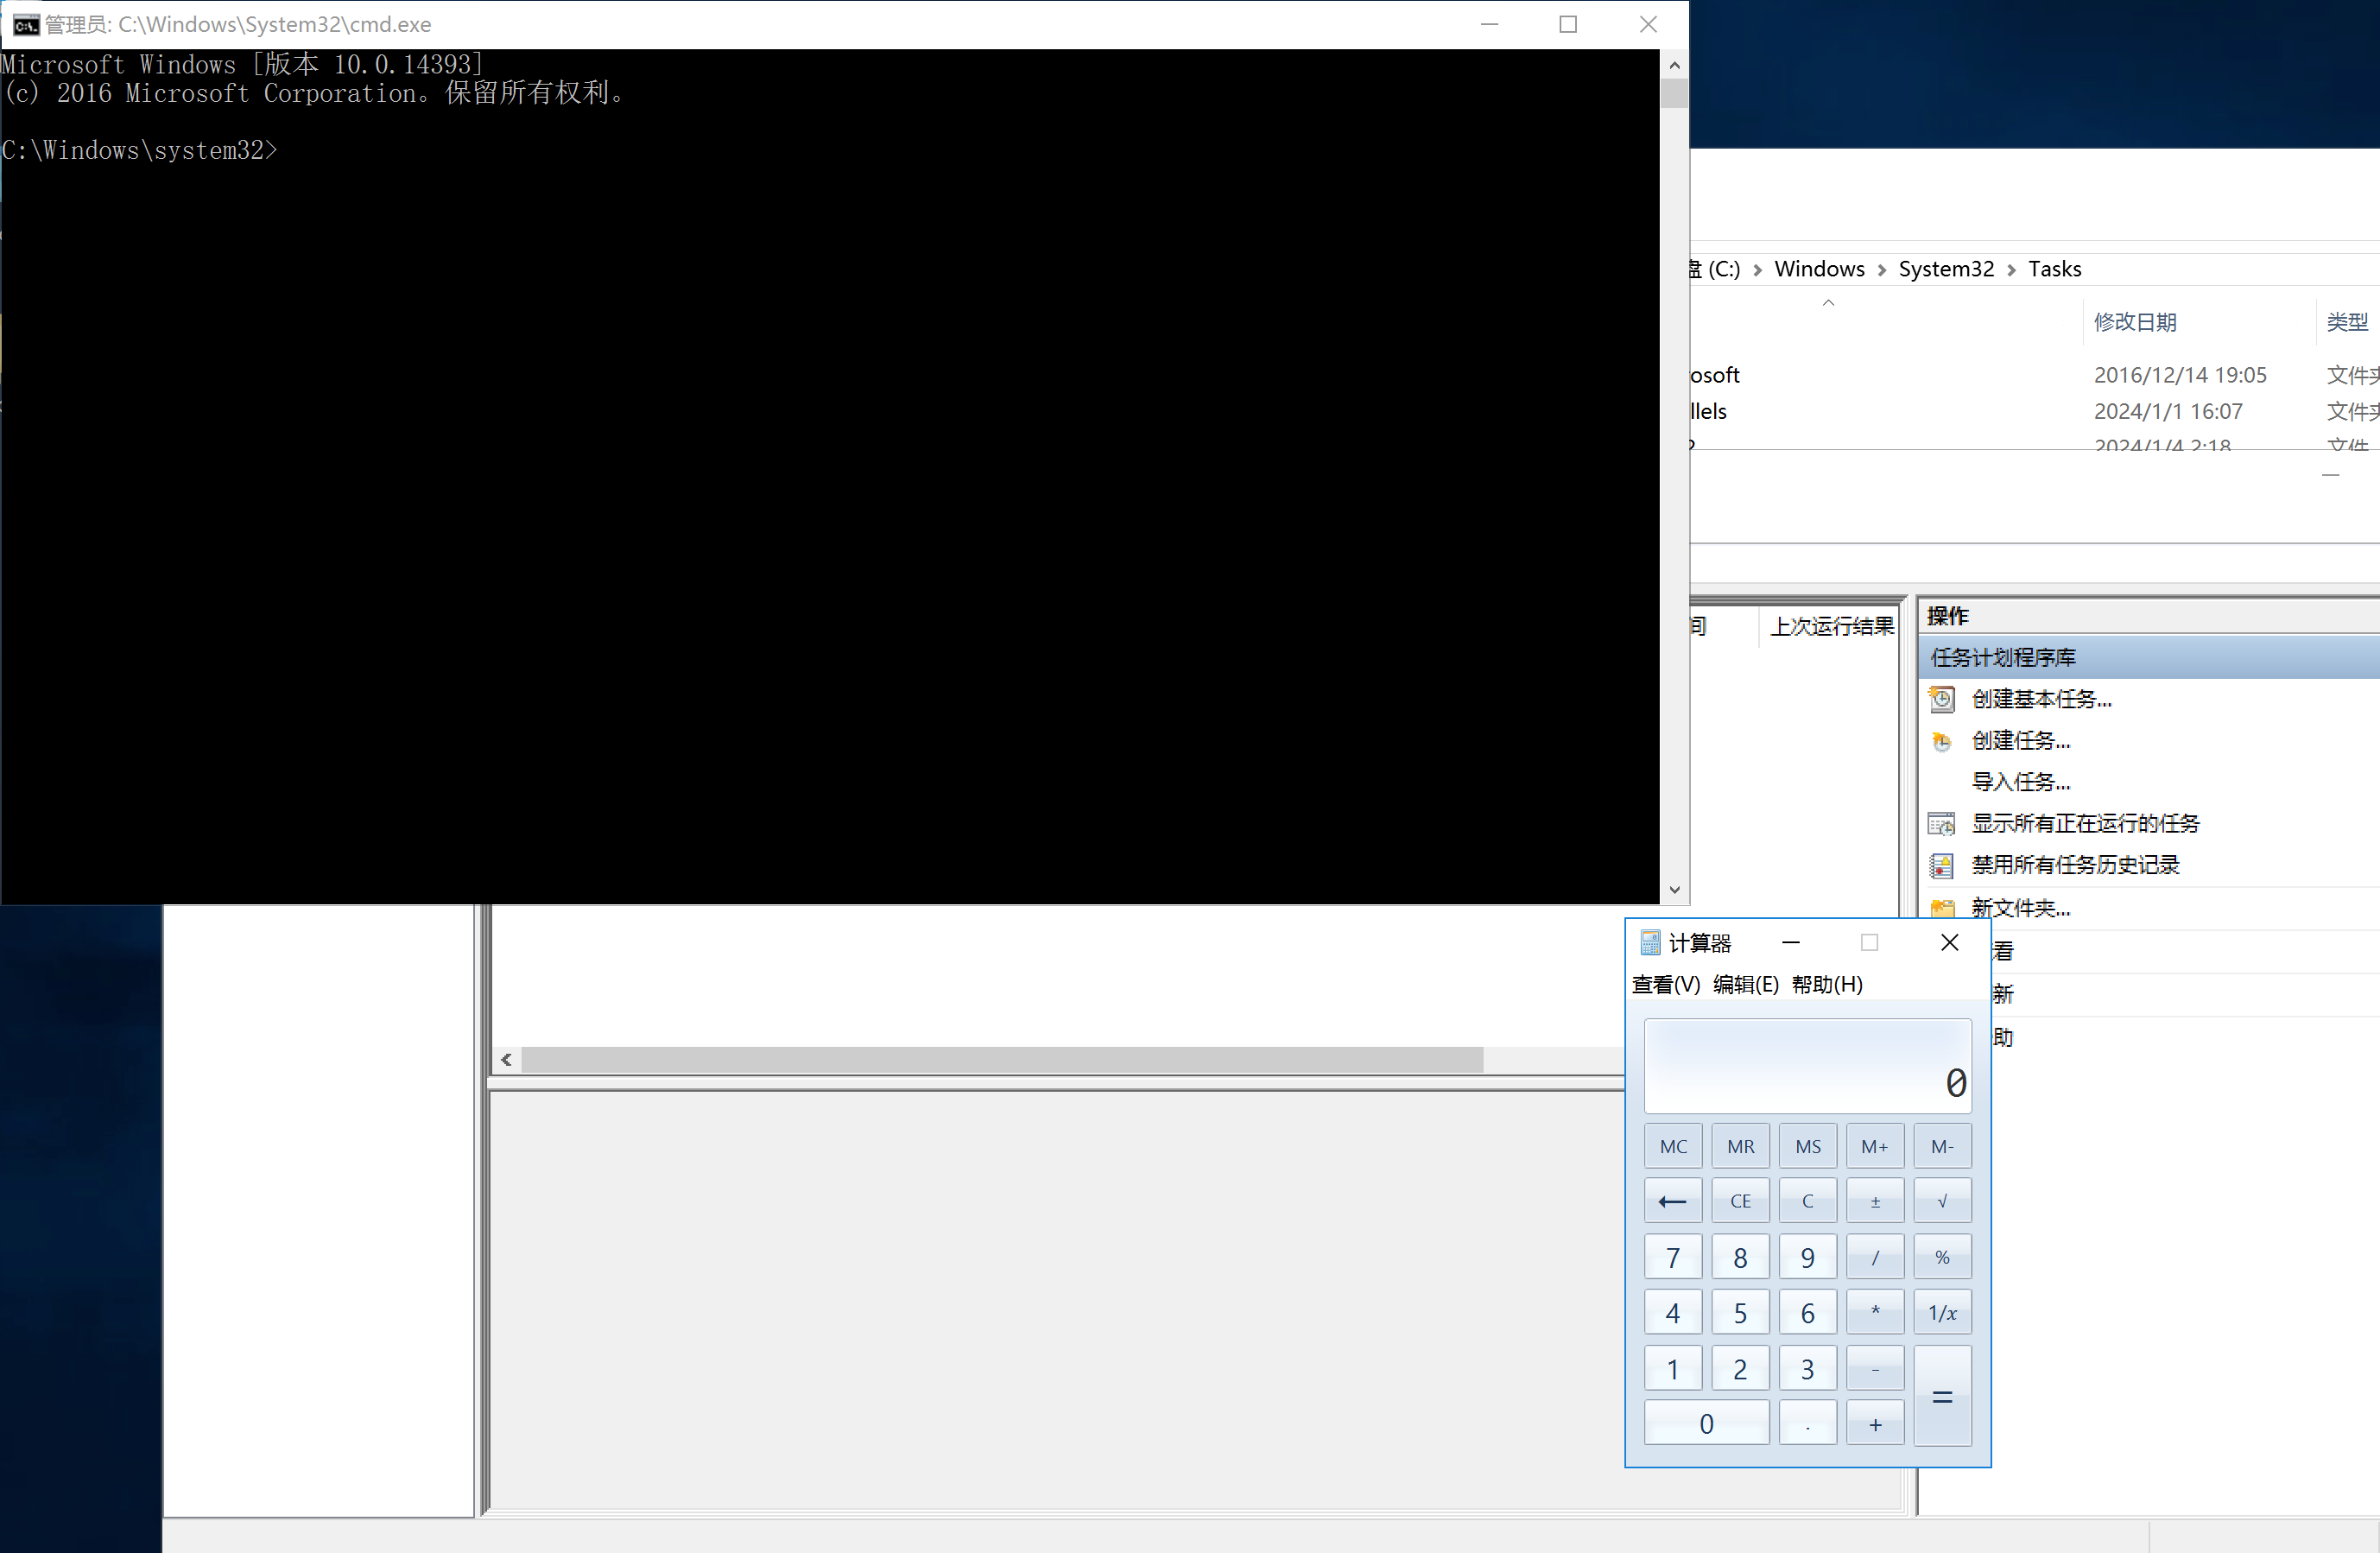Sort by 修改日期 column header
Image resolution: width=2380 pixels, height=1553 pixels.
[x=2134, y=322]
